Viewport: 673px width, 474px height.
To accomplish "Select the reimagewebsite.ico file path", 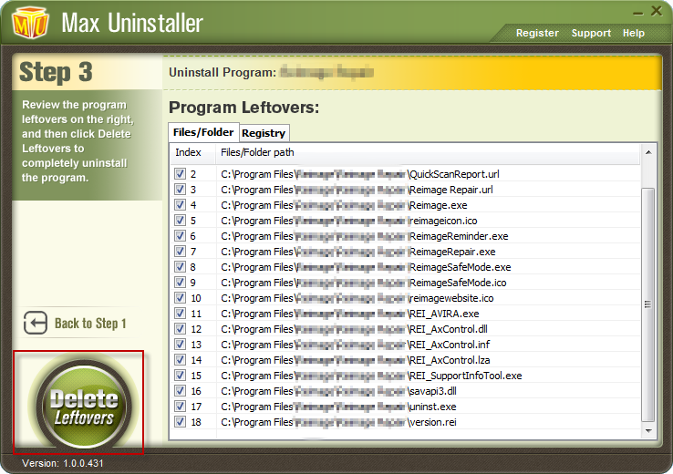I will (357, 298).
